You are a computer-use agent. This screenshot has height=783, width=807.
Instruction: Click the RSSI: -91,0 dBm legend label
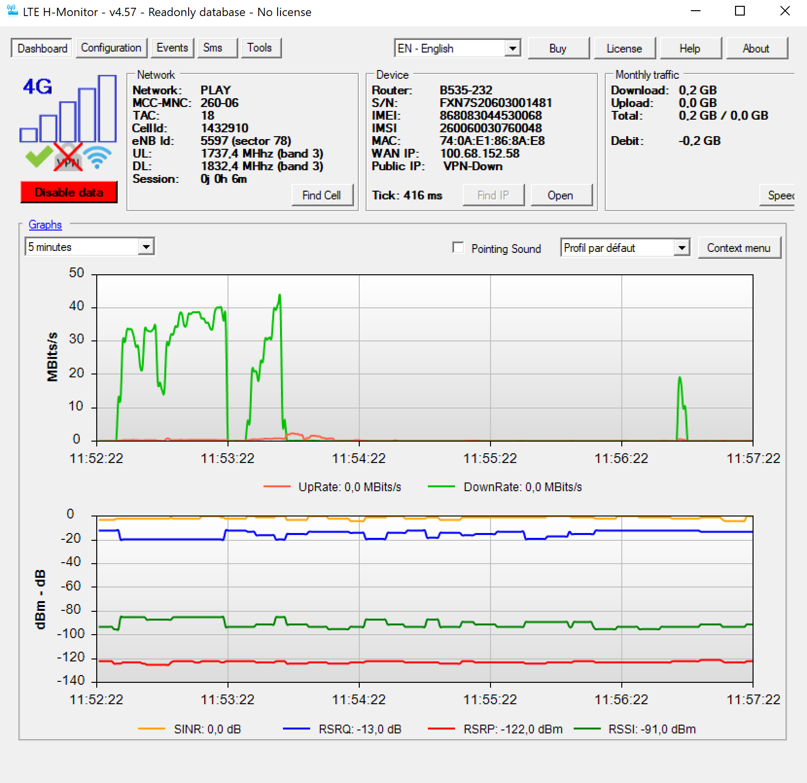pyautogui.click(x=652, y=729)
